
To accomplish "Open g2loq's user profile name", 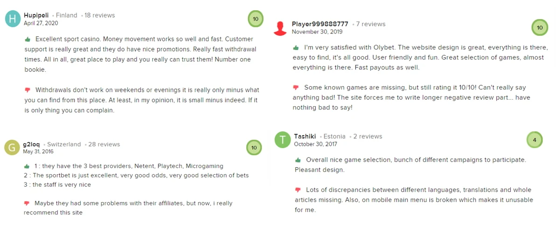I will click(x=32, y=144).
